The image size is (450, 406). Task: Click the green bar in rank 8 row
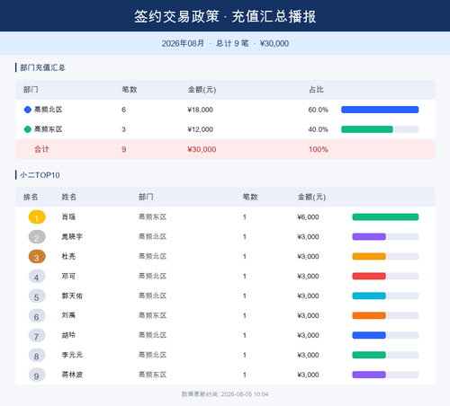tap(369, 355)
